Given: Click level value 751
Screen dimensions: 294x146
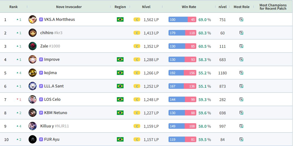Looking at the screenshot, I should [x=223, y=20].
